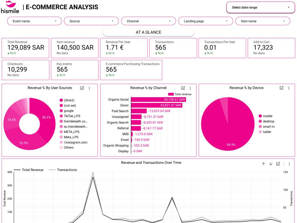Click the Unassigned value 8,751.37 SAR

point(154,117)
